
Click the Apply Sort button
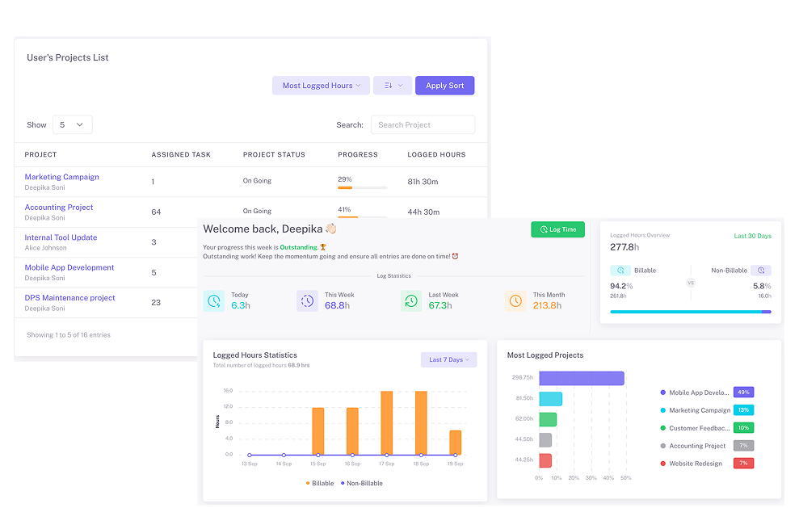point(444,85)
